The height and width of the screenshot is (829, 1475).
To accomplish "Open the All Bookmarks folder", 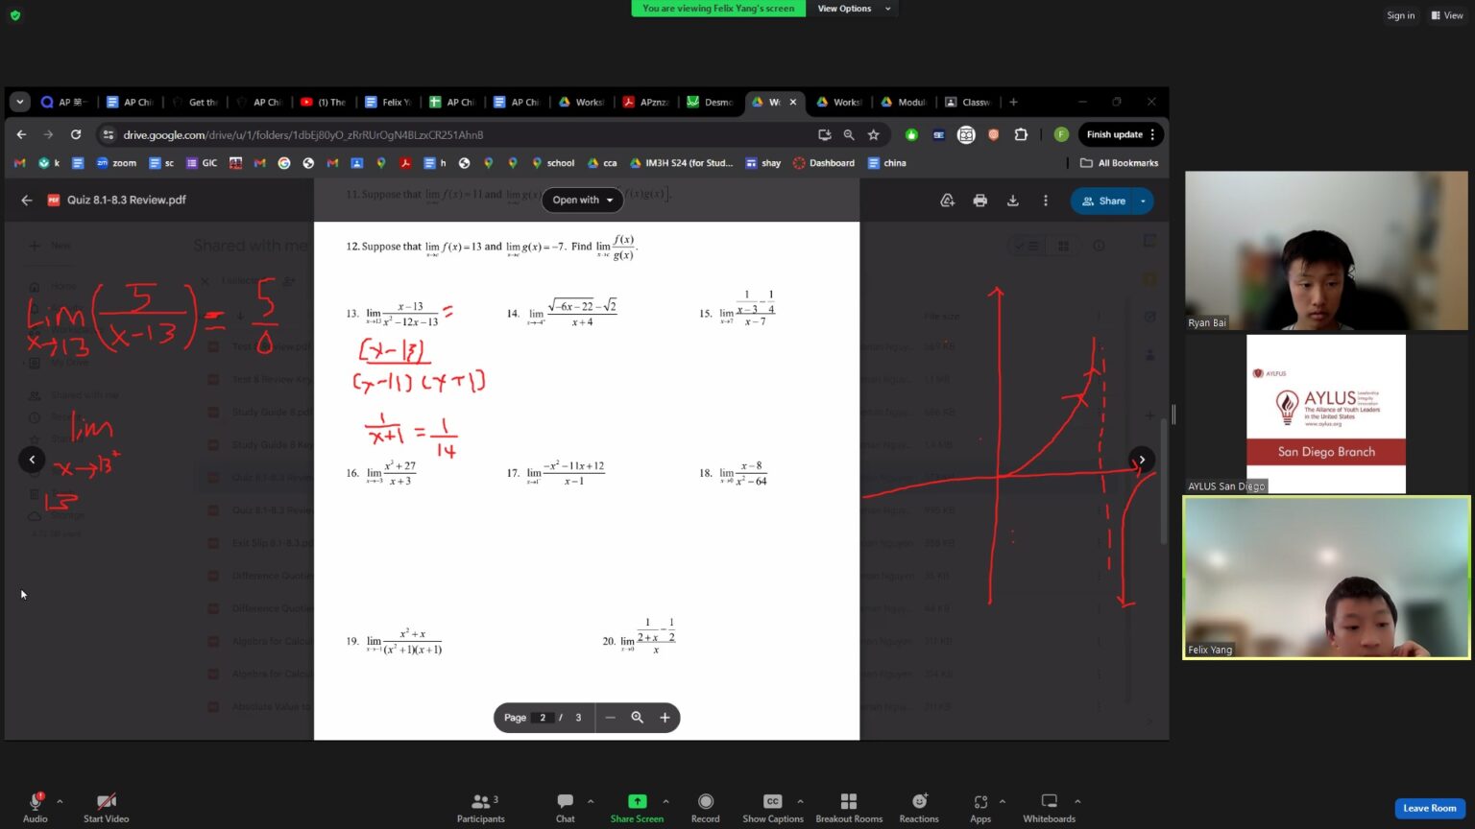I will [1120, 163].
